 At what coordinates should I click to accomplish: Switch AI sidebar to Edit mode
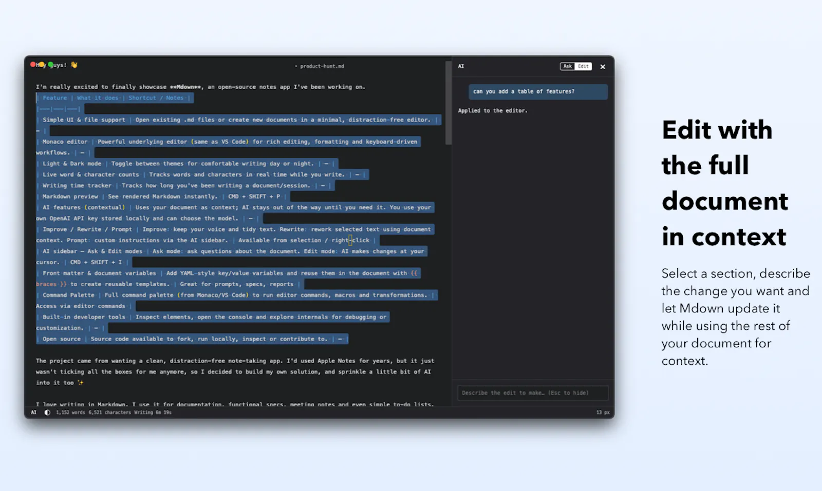tap(584, 66)
